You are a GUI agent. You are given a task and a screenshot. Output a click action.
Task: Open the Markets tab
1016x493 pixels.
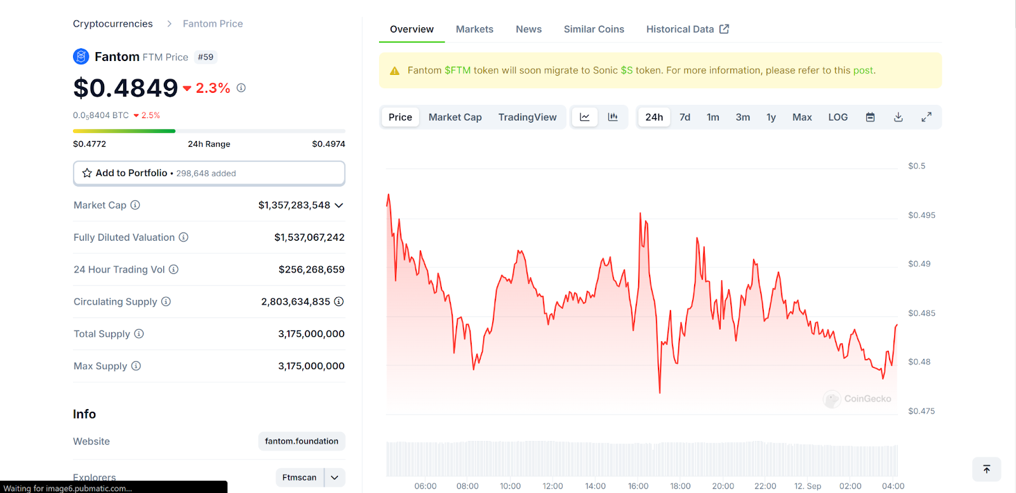coord(474,29)
